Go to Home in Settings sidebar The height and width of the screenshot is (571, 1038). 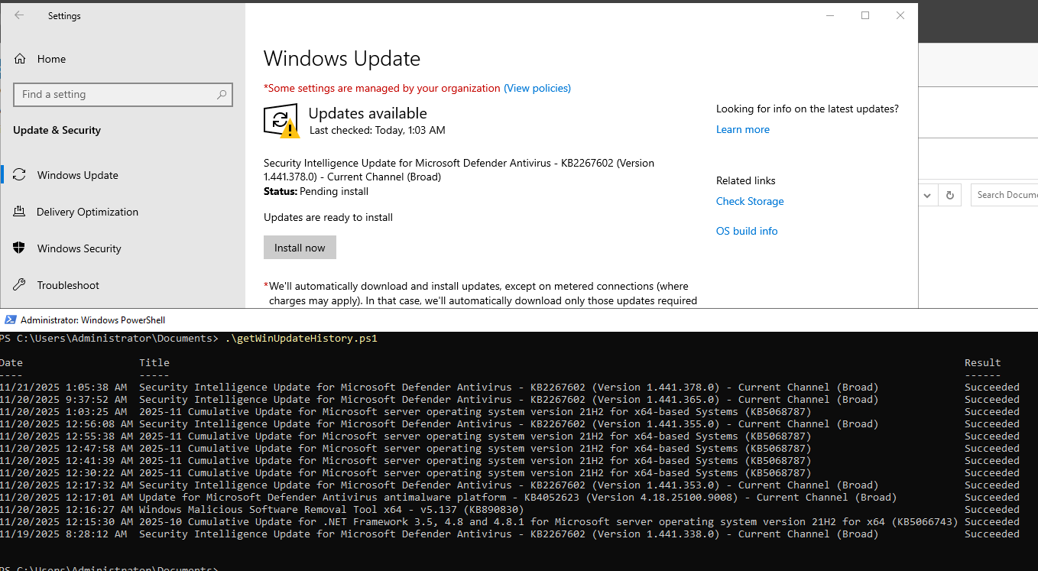[x=123, y=59]
